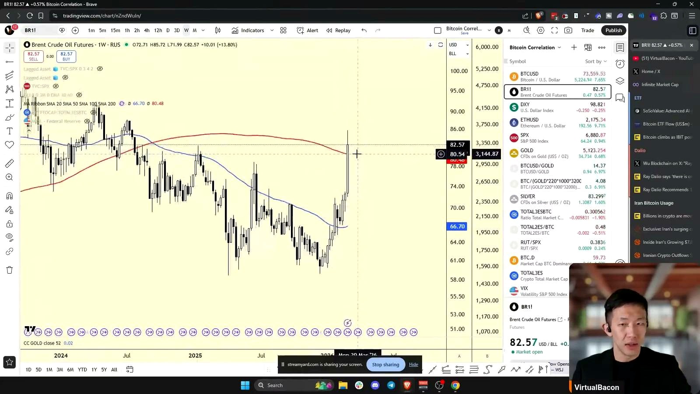Open the favorites star toolbar button
The height and width of the screenshot is (394, 700).
(10, 362)
